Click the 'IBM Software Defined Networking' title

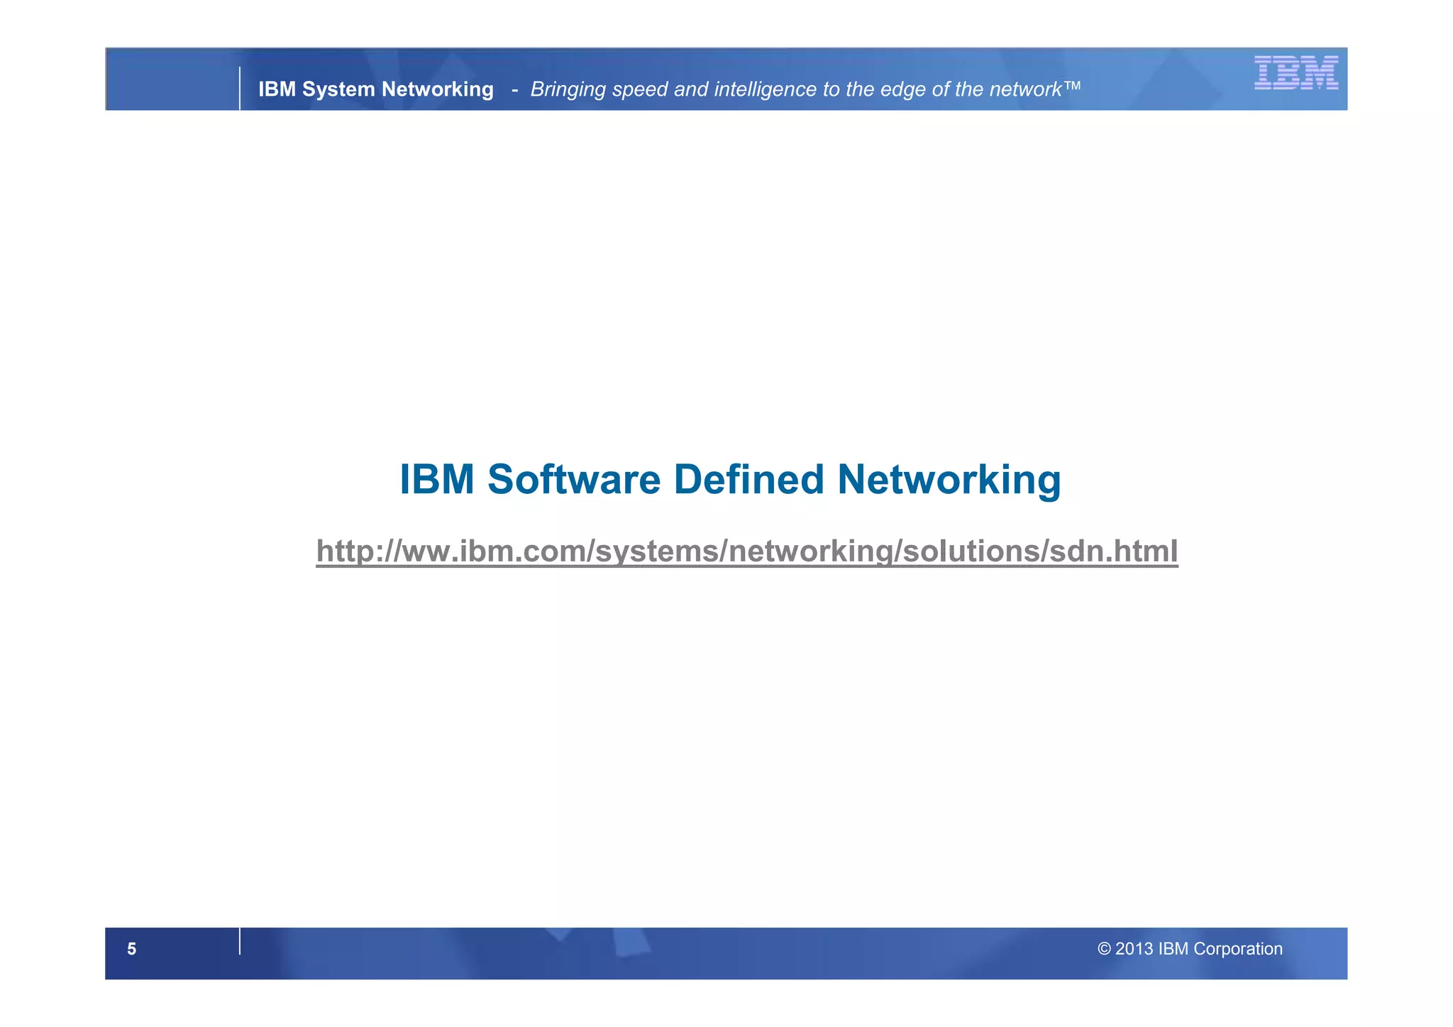tap(730, 479)
